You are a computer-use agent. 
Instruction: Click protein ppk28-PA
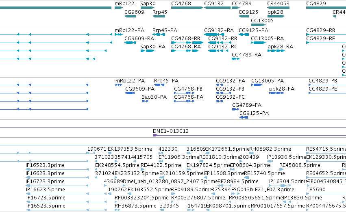[276, 93]
